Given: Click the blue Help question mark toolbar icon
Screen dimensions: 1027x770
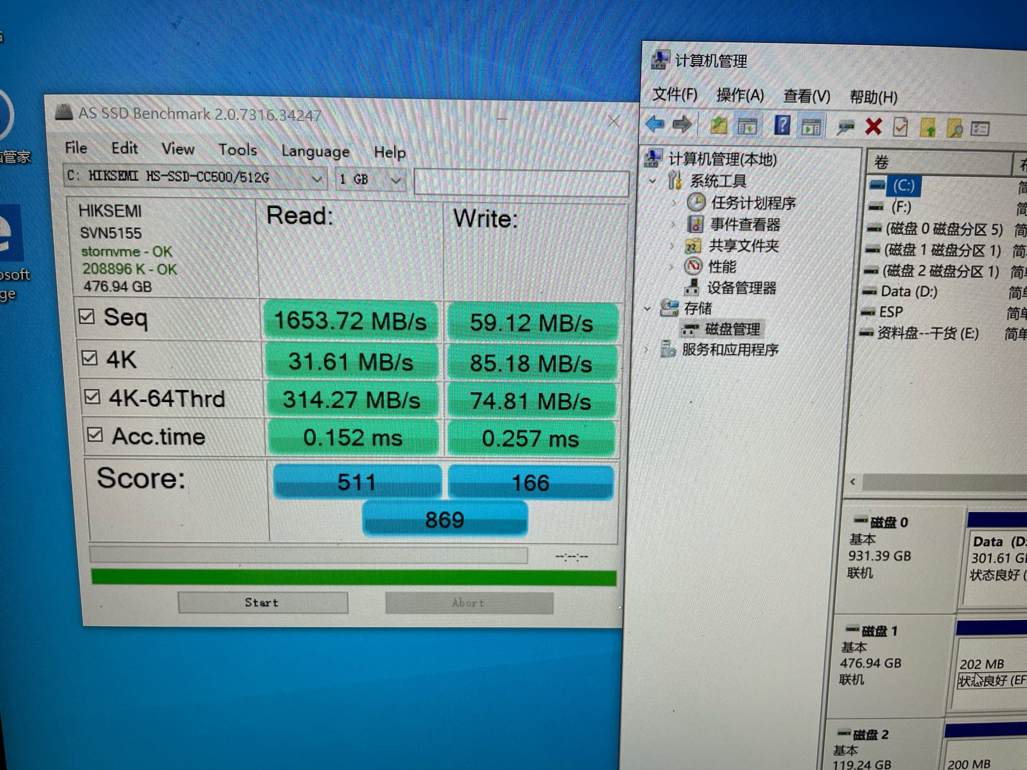Looking at the screenshot, I should pos(781,125).
